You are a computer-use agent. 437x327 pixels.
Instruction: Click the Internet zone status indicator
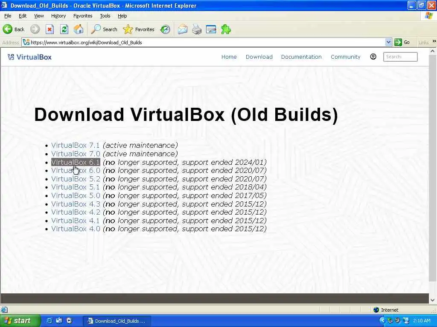pyautogui.click(x=386, y=310)
